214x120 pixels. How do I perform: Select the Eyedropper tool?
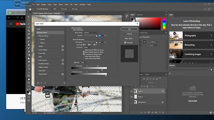(29, 34)
